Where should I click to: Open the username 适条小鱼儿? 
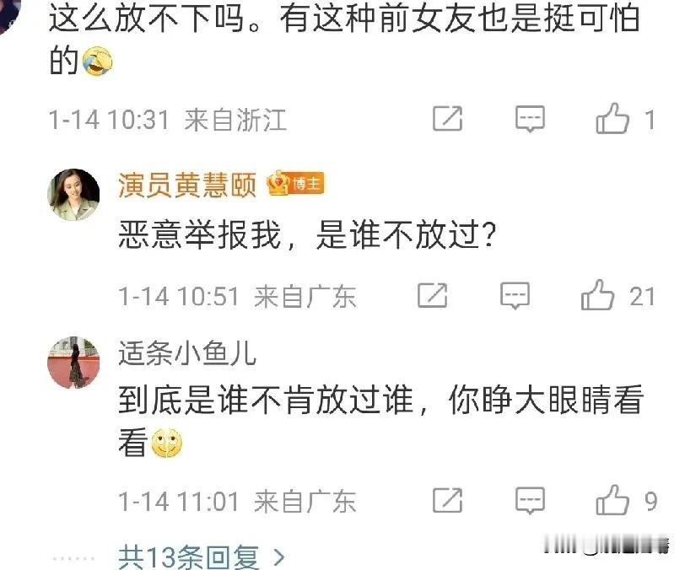(187, 353)
